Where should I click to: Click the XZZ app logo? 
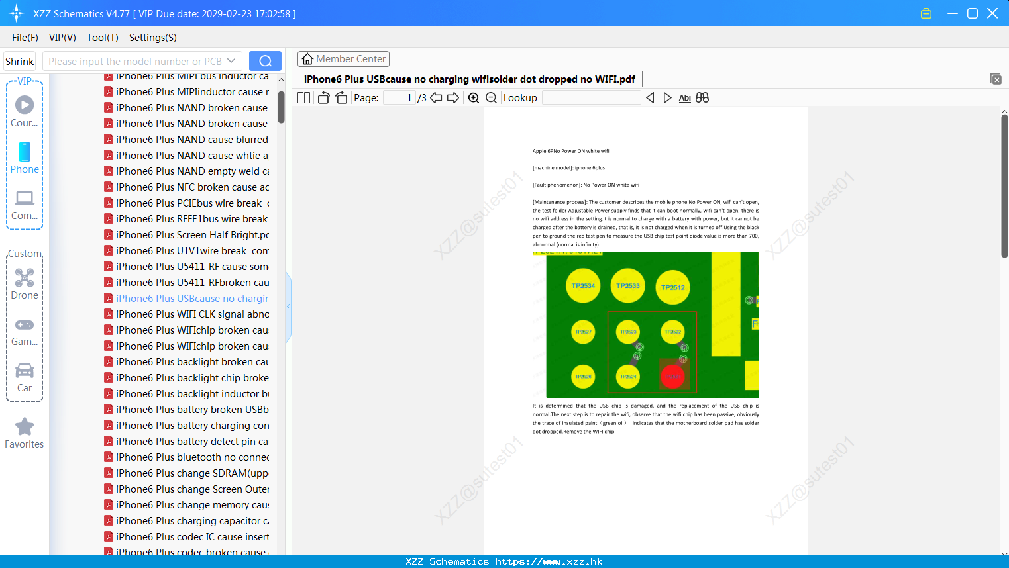tap(17, 13)
